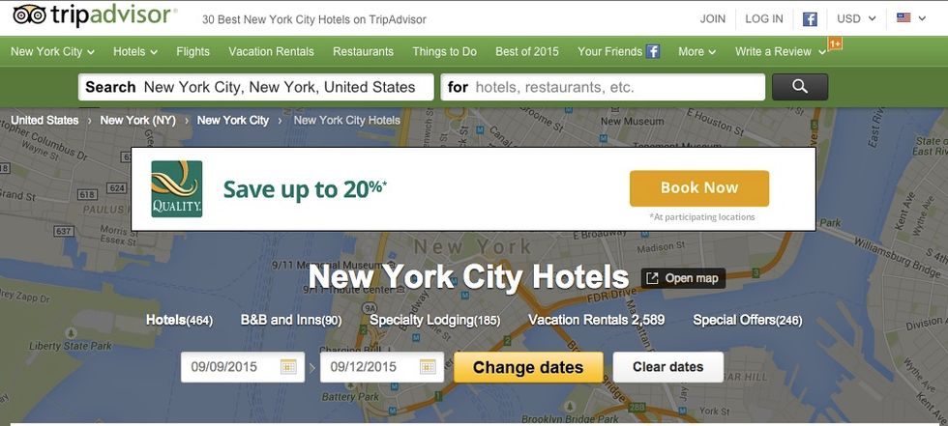Click the Facebook icon in top bar

(x=810, y=18)
